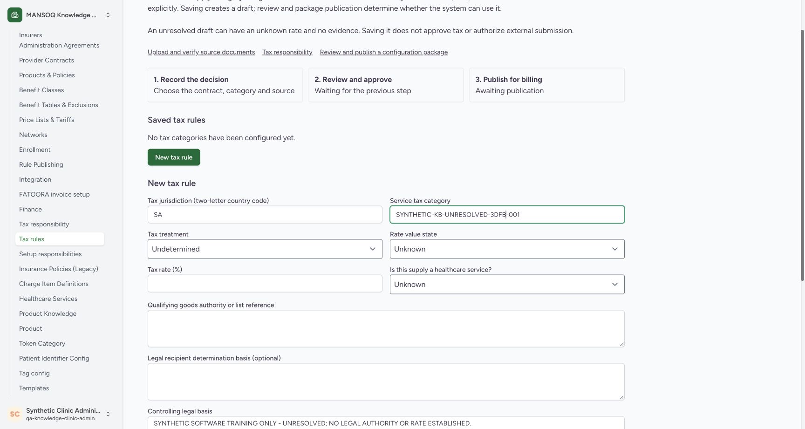Screen dimensions: 805x429
Task: Click the Controlling legal basis field
Action: coord(386,423)
